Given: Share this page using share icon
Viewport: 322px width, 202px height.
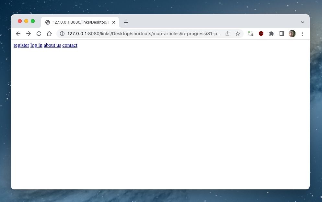Looking at the screenshot, I should tap(227, 34).
